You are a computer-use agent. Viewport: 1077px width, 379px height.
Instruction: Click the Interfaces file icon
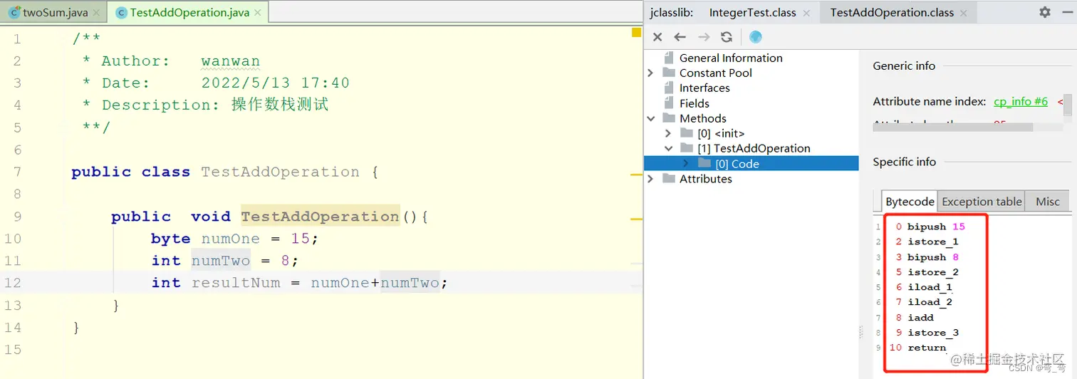[x=668, y=88]
